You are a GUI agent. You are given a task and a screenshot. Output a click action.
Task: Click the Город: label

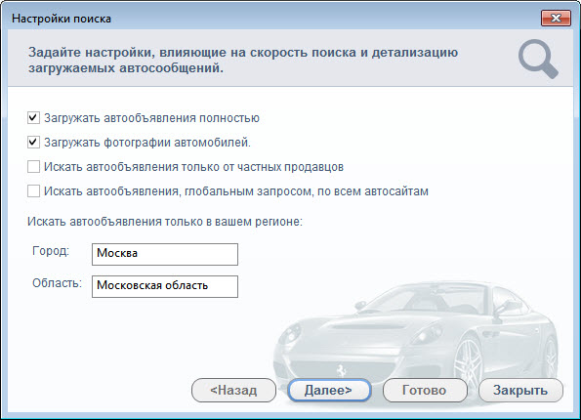[x=51, y=251]
